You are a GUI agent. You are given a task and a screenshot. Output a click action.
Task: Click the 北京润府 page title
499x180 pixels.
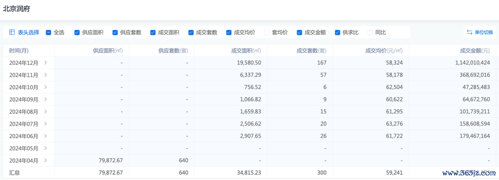(x=17, y=9)
